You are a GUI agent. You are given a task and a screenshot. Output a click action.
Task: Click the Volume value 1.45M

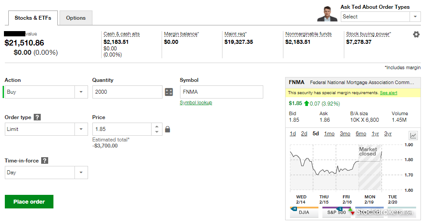pyautogui.click(x=399, y=120)
